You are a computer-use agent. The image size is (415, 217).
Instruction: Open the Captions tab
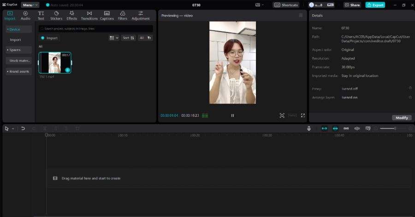click(107, 16)
